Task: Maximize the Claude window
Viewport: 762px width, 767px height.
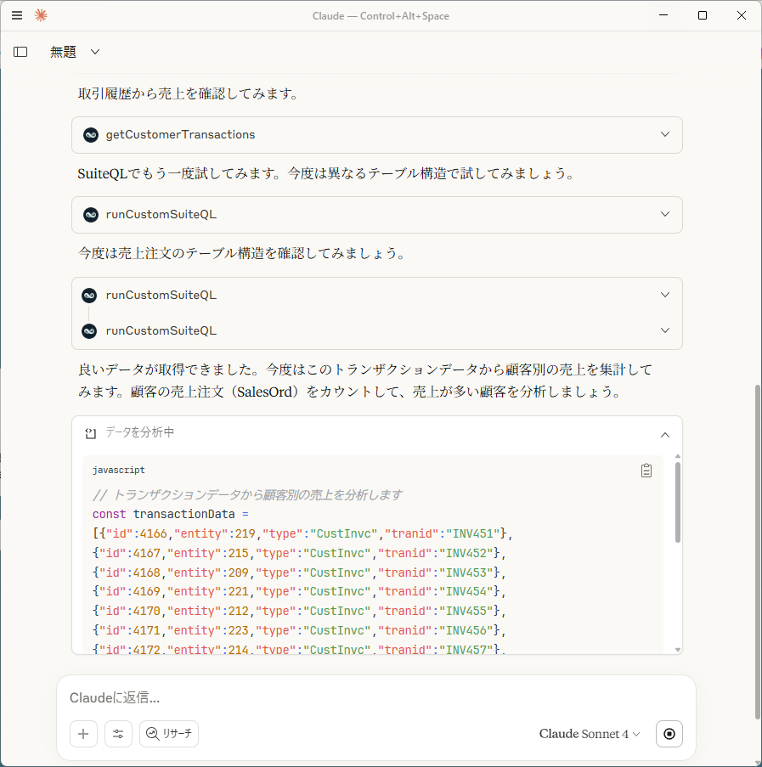Action: pyautogui.click(x=703, y=15)
